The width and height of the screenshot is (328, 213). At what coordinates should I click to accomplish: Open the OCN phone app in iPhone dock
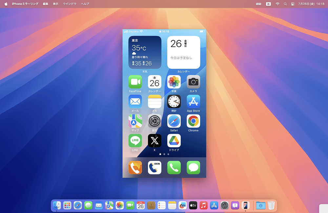coord(154,168)
